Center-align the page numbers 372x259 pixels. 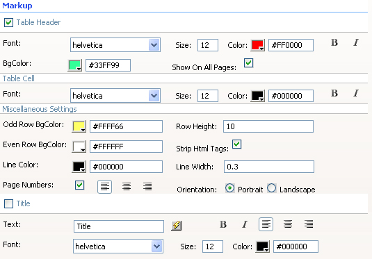(127, 187)
